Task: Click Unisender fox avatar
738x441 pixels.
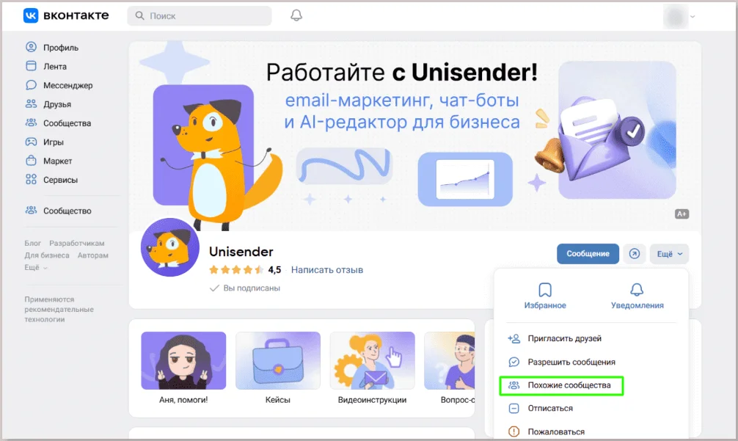Action: (x=170, y=247)
